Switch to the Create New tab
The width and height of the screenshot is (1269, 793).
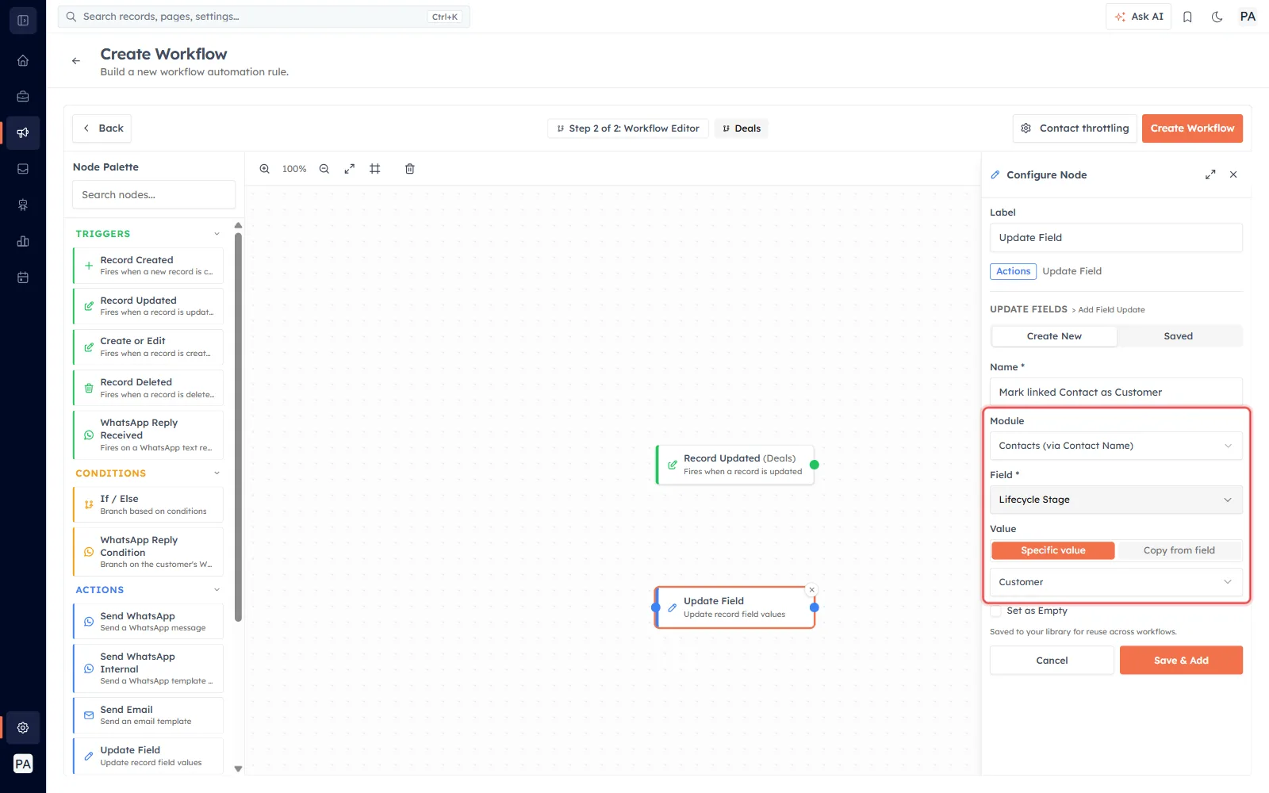pyautogui.click(x=1054, y=336)
